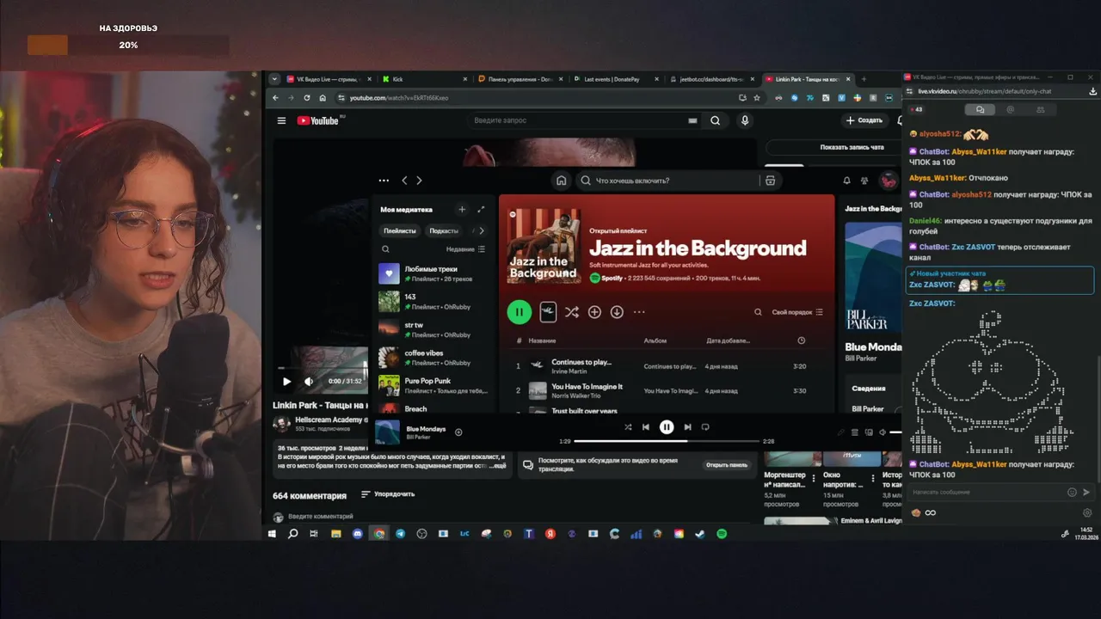Screen dimensions: 1101x619
Task: Click Blue Mondays album thumbnail in player
Action: point(387,432)
